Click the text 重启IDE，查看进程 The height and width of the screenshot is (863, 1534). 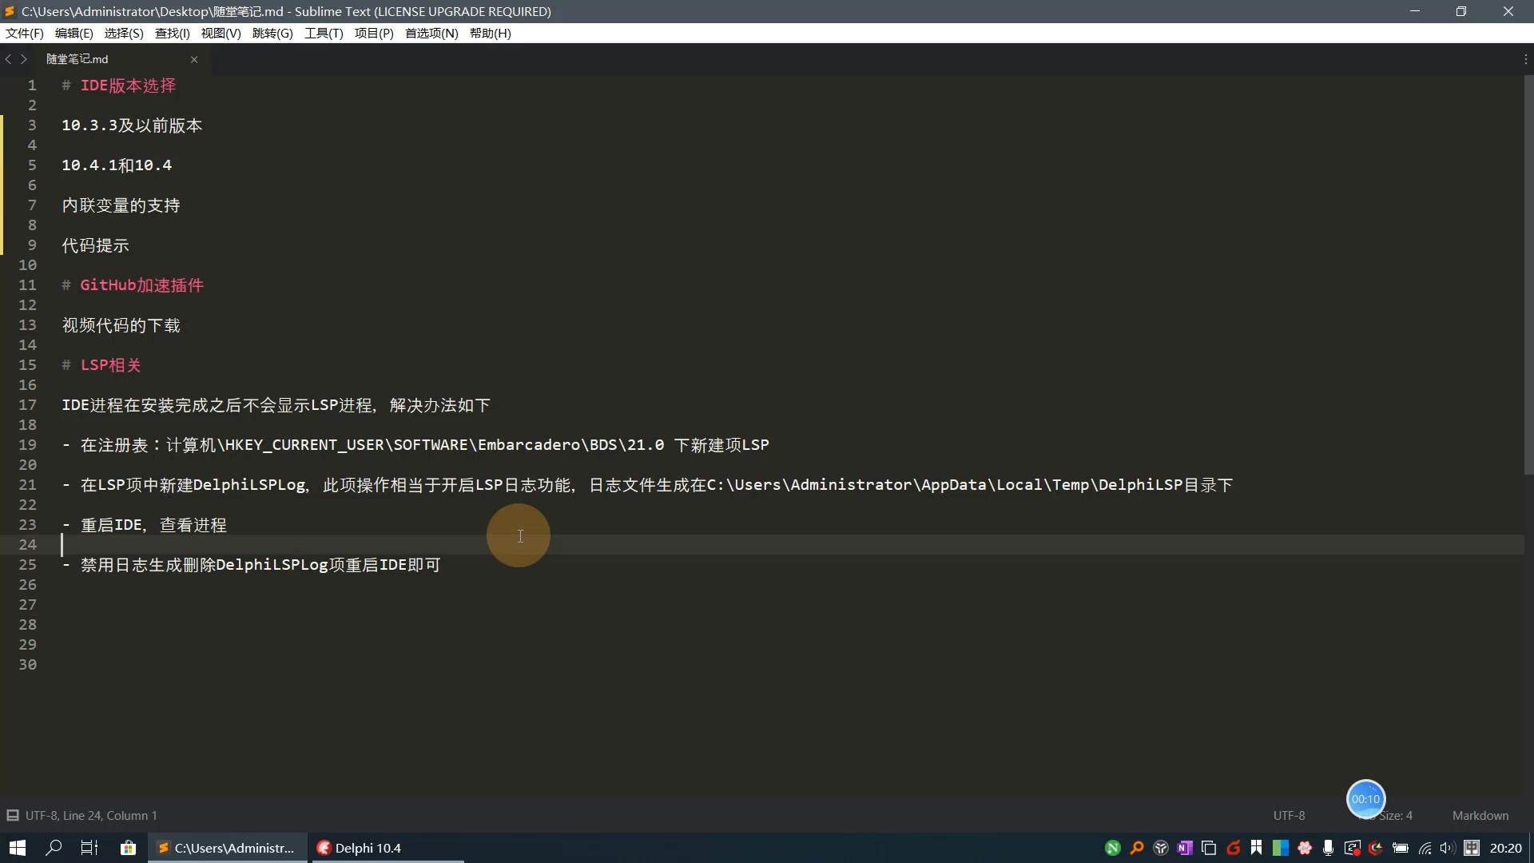(153, 525)
